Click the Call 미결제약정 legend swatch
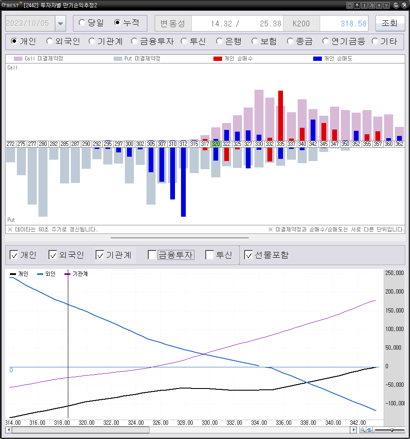 [x=18, y=59]
